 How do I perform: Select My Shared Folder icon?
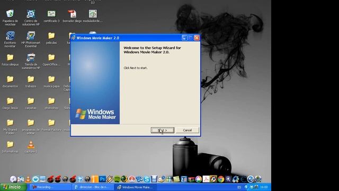click(x=10, y=127)
